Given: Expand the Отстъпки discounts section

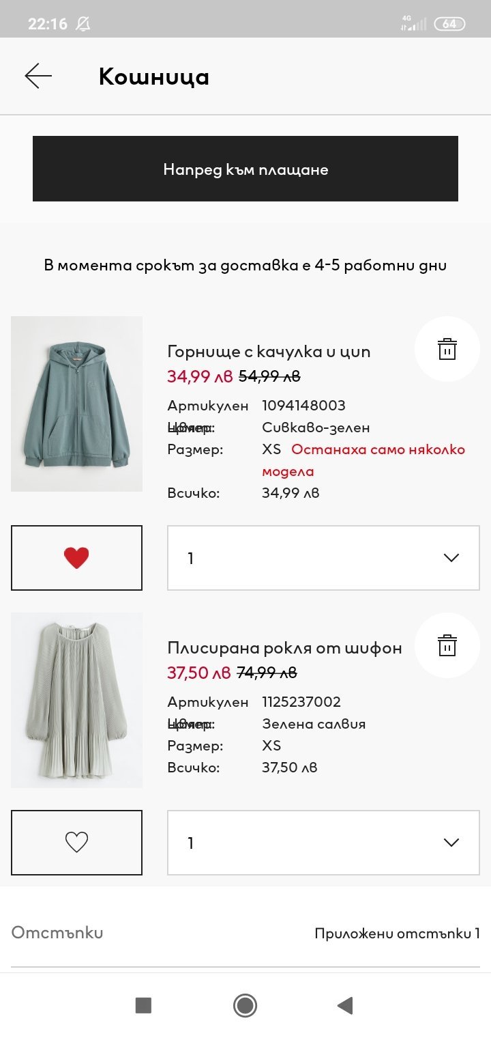Looking at the screenshot, I should [57, 933].
